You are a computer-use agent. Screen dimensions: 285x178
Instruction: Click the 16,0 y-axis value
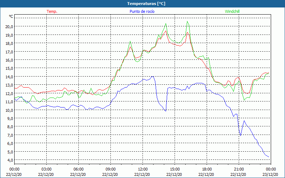pyautogui.click(x=10, y=60)
